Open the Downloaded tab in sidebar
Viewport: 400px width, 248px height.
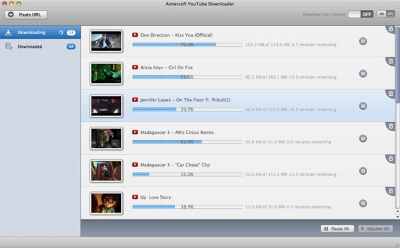(x=40, y=47)
